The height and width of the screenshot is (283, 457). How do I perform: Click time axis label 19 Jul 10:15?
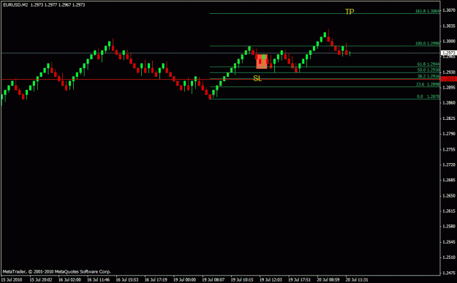242,280
